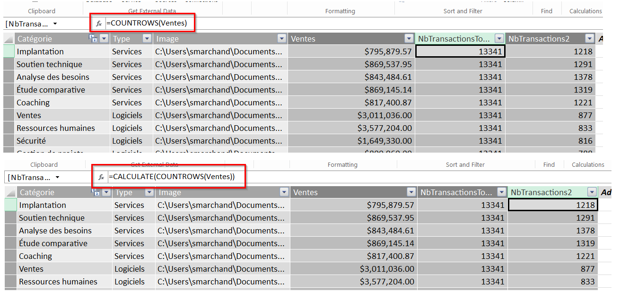This screenshot has height=292, width=620.
Task: Click the select-all corner of the top table
Action: (9, 39)
